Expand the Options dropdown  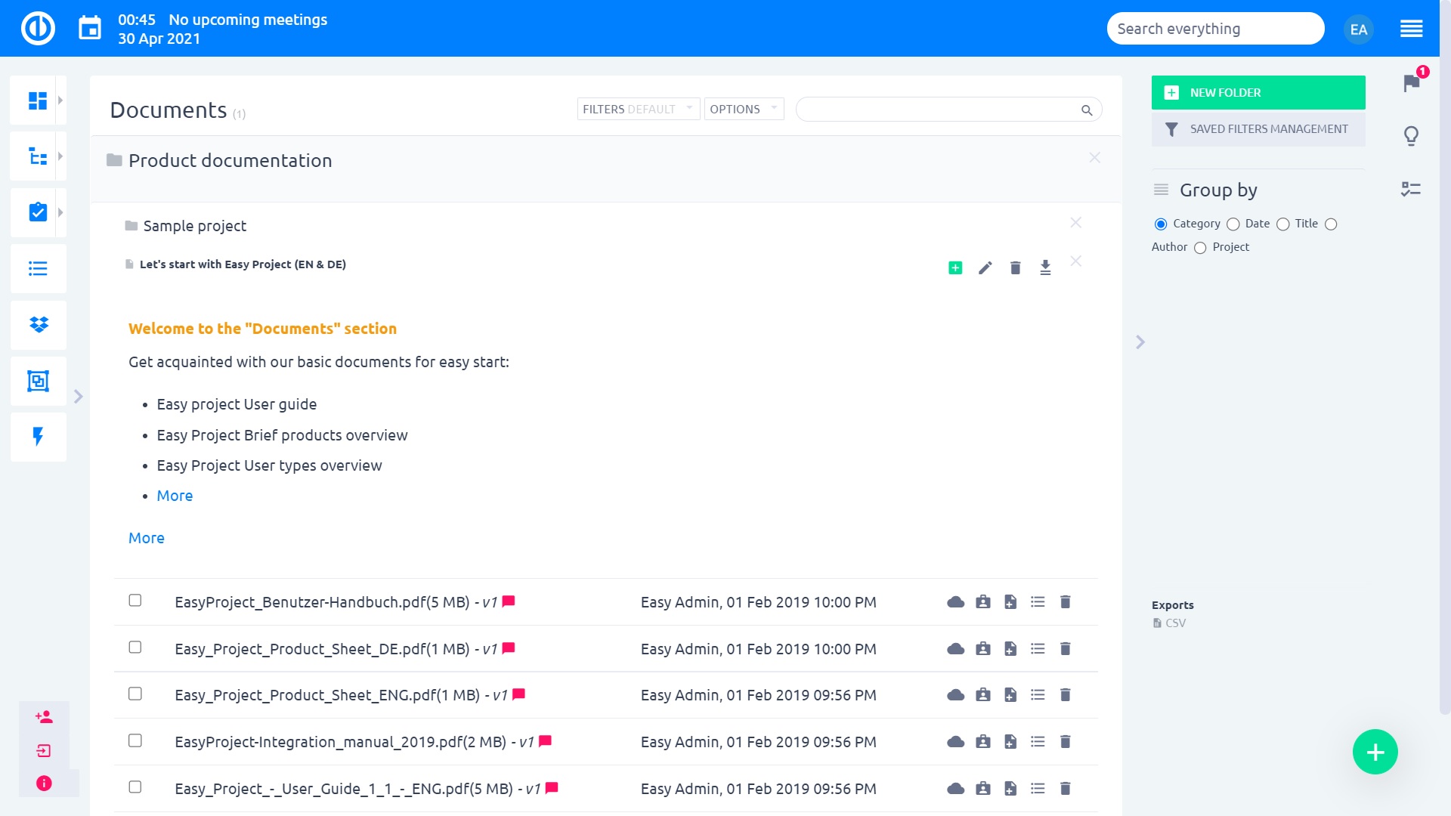click(x=744, y=109)
